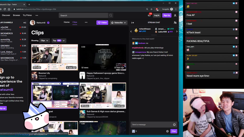Click richardtheazn in chat leaderboard
244x137 pixels.
[145, 29]
